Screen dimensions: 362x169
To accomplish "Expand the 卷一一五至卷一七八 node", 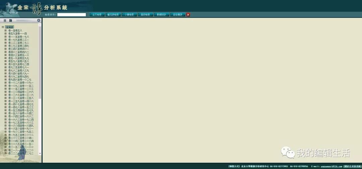I will [x=6, y=37].
